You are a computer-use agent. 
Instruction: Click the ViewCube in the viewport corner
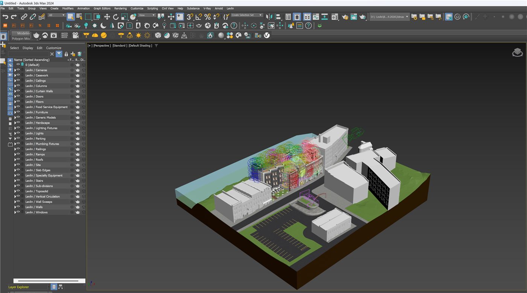point(517,53)
